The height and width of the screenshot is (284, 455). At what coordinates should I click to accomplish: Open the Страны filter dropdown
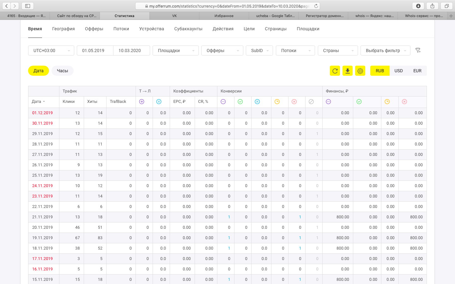point(338,50)
